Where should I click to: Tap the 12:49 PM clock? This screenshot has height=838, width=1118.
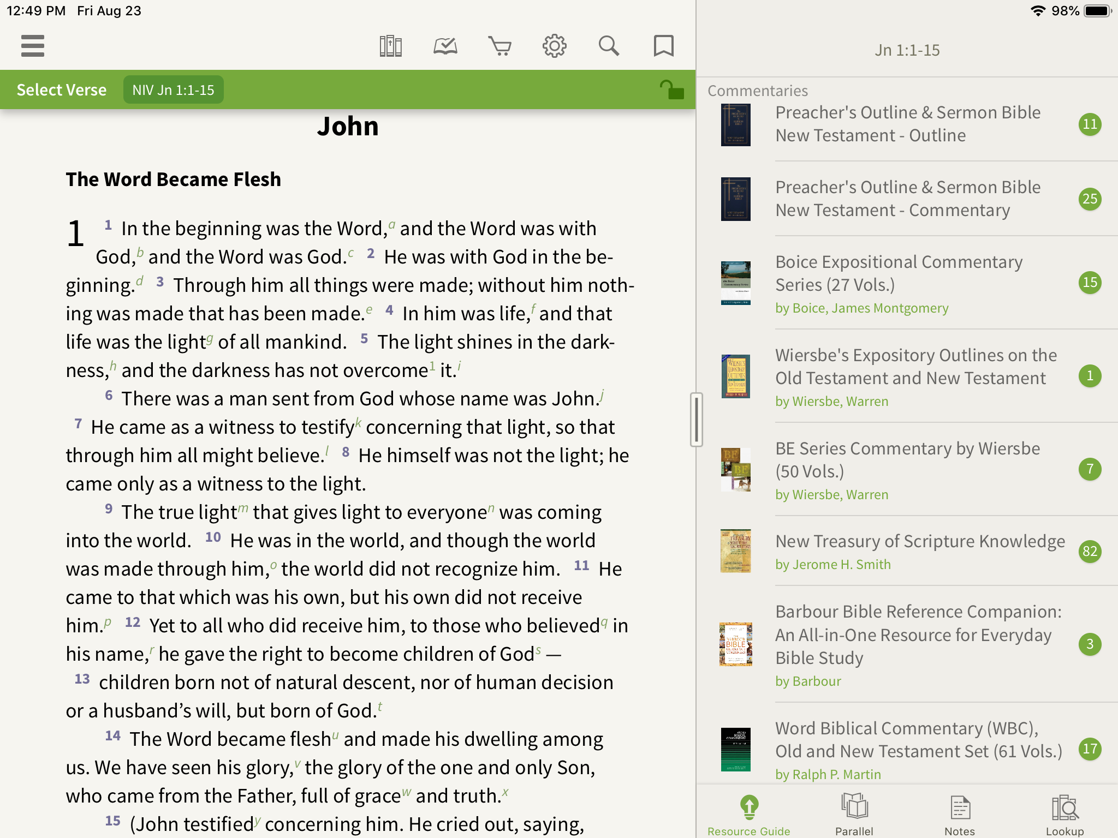36,11
